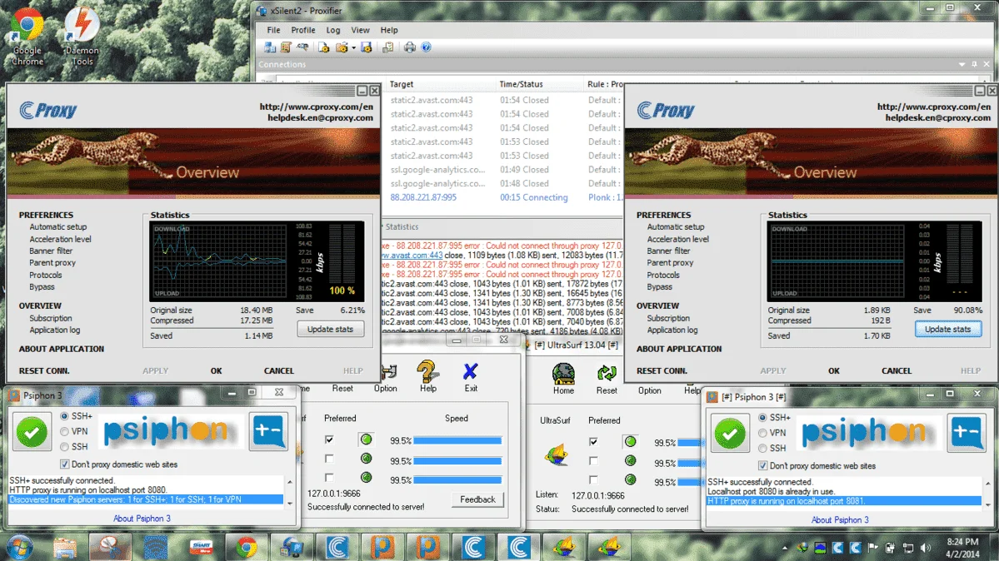999x561 pixels.
Task: Click green Reset arrows icon in UltraSurf 13.04
Action: point(607,378)
